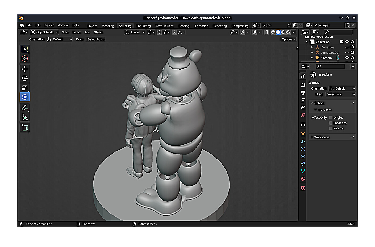Click the new scene icon beside Scene field
Image resolution: width=375 pixels, height=247 pixels.
click(x=295, y=25)
